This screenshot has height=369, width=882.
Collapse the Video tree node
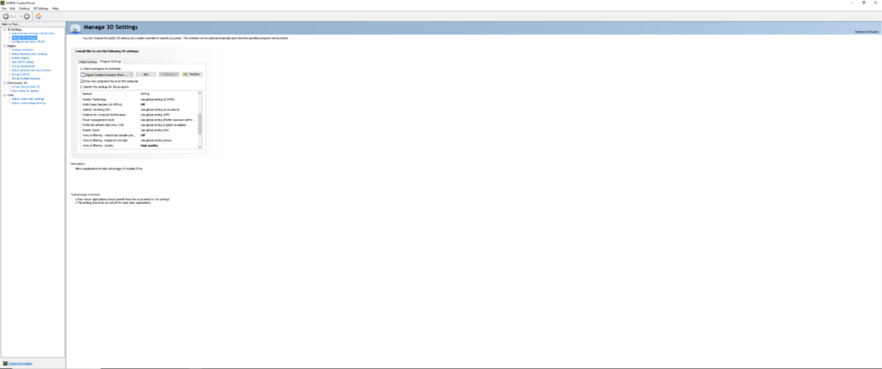pos(4,94)
